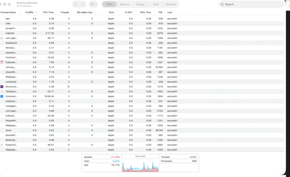This screenshot has width=290, height=177.
Task: Sort by PID column header
Action: [160, 12]
